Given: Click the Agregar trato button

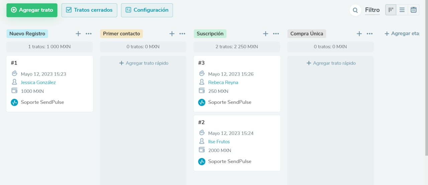Looking at the screenshot, I should point(32,10).
